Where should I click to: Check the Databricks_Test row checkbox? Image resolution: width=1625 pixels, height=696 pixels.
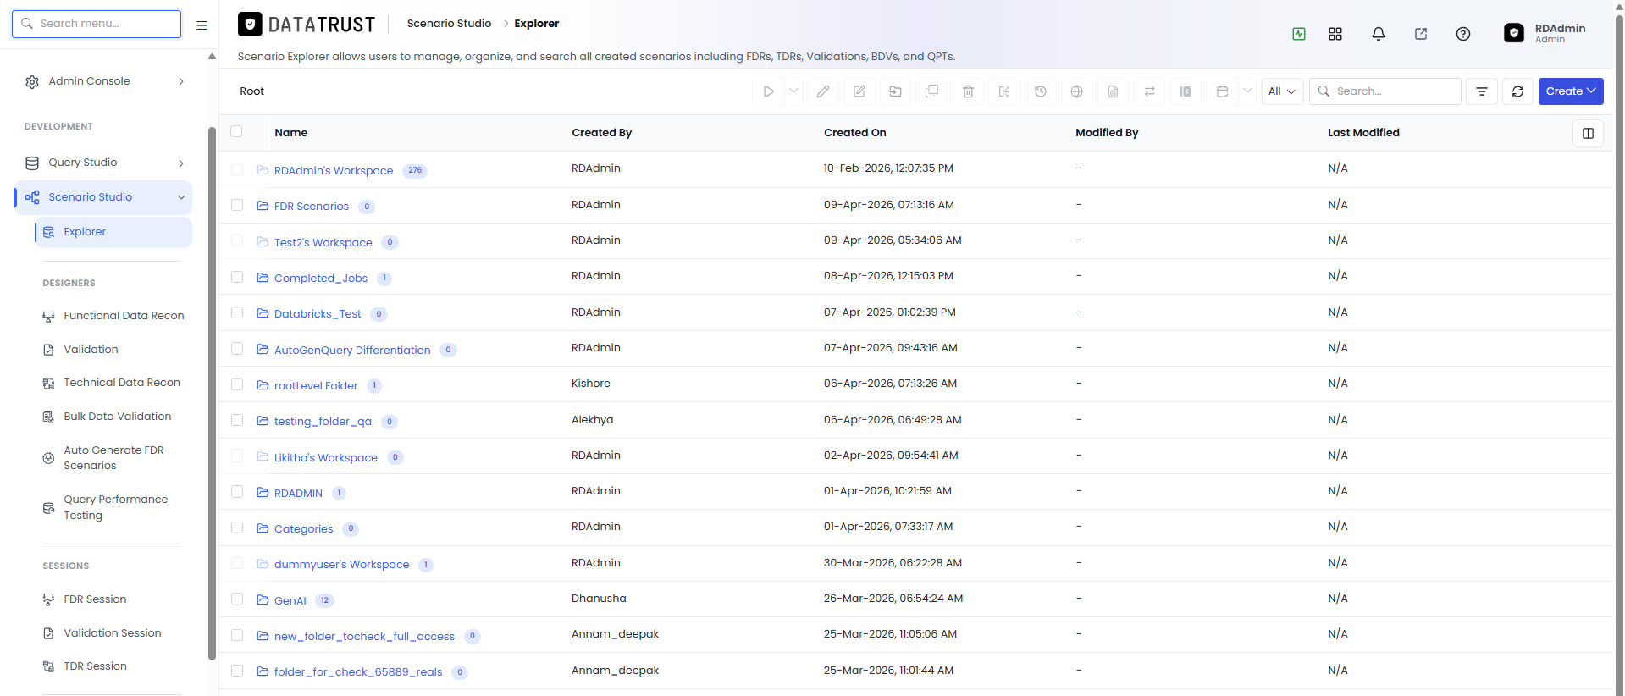tap(237, 312)
